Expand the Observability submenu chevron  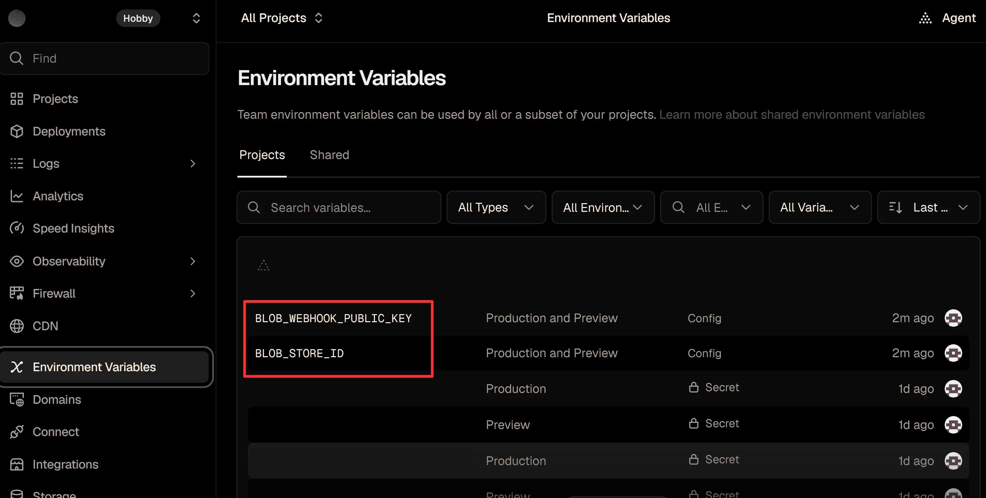193,261
